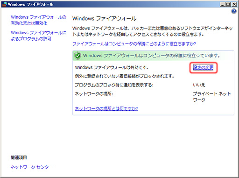
Task: Click the value いいえ
Action: coord(199,85)
